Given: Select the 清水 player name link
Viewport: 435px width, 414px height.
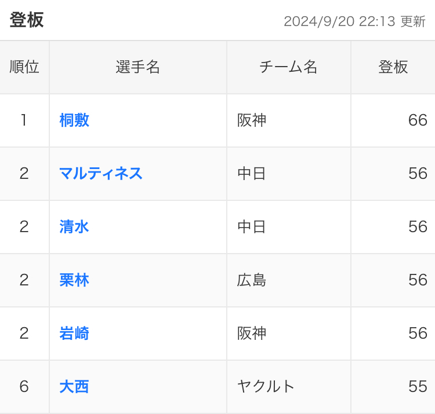Looking at the screenshot, I should [x=74, y=227].
